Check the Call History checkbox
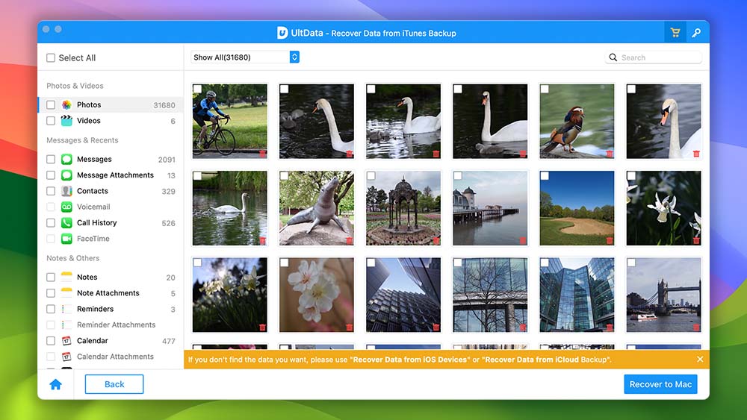 coord(51,222)
